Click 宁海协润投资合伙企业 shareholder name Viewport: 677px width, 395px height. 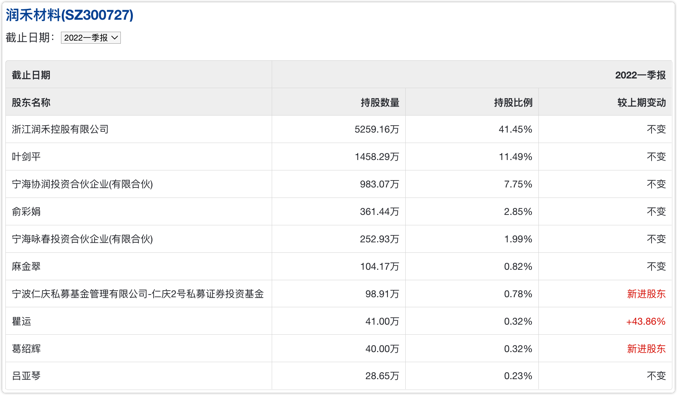[x=82, y=184]
